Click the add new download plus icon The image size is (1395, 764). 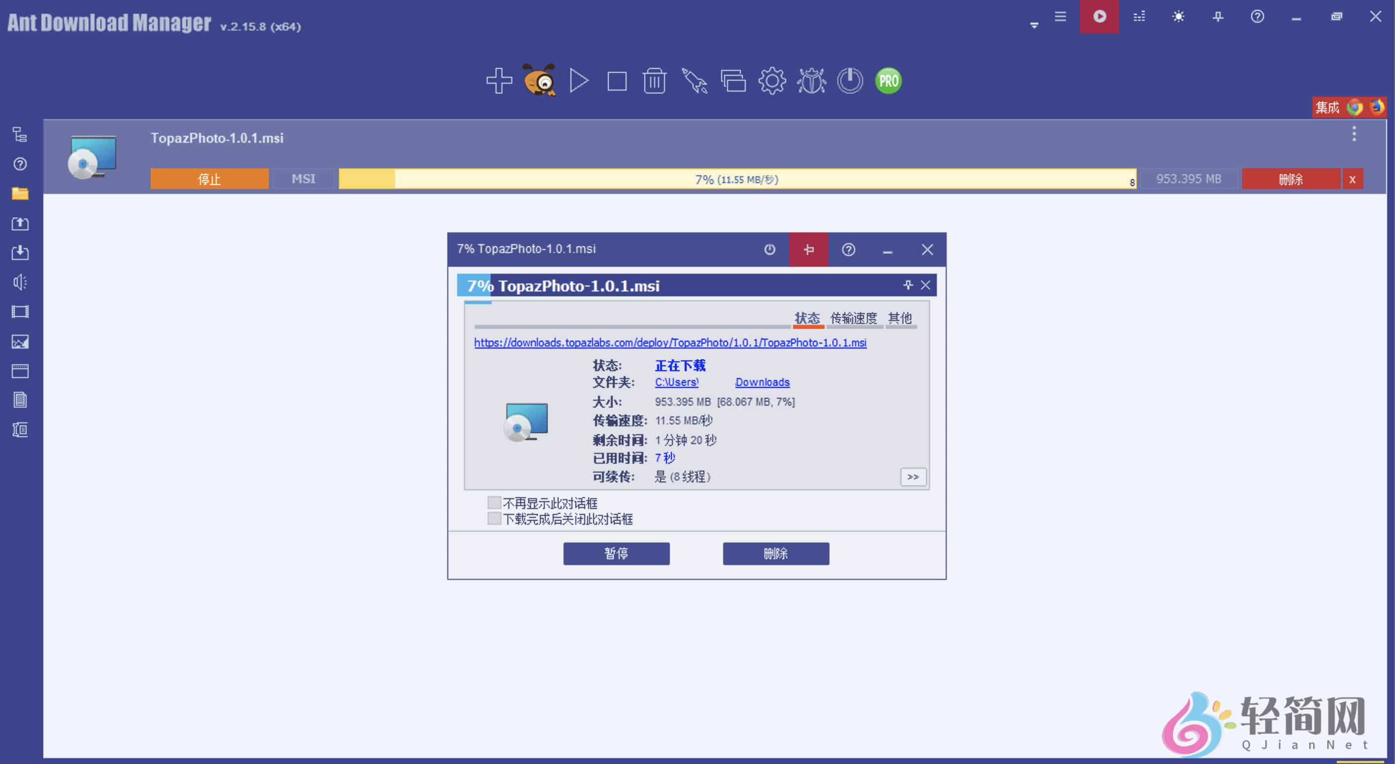point(499,81)
